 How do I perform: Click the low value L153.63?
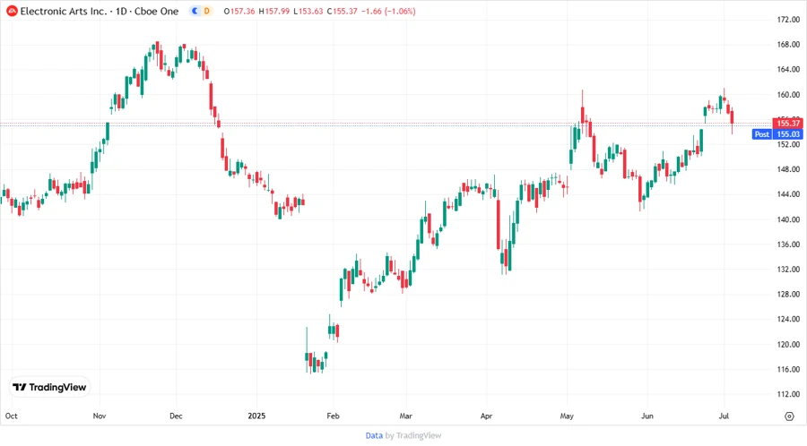coord(308,11)
